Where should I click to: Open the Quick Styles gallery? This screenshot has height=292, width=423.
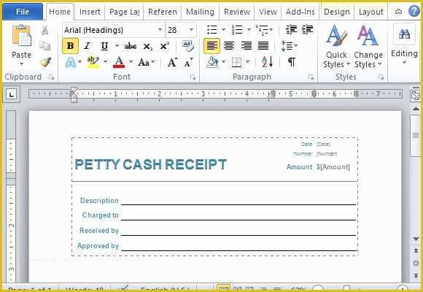[336, 47]
